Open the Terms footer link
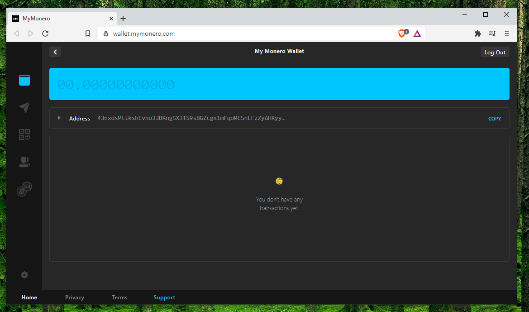 tap(119, 298)
